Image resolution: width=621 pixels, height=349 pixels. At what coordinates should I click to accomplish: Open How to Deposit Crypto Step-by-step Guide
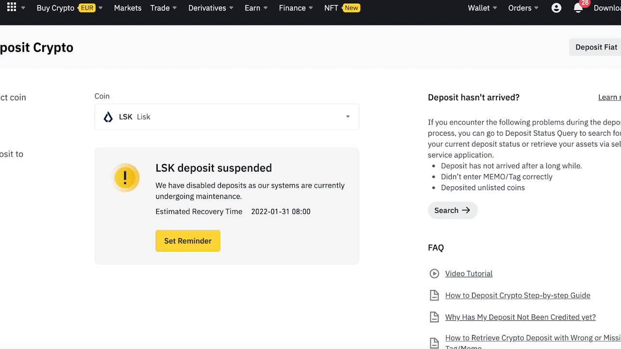coord(518,295)
